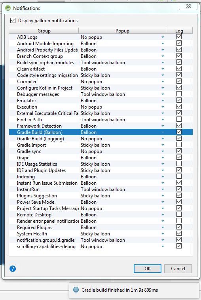Enable Log for Render error panel notifications
The height and width of the screenshot is (300, 201).
point(179,221)
